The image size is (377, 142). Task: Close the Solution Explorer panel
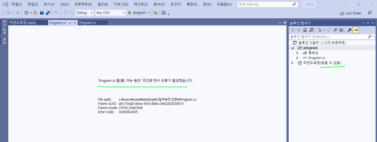373,23
